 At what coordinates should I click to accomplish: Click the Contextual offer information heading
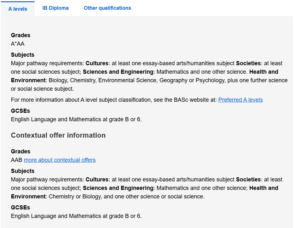point(58,135)
